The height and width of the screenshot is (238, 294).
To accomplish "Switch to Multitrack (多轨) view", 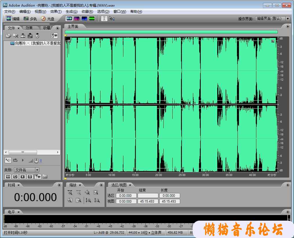I will coord(30,19).
